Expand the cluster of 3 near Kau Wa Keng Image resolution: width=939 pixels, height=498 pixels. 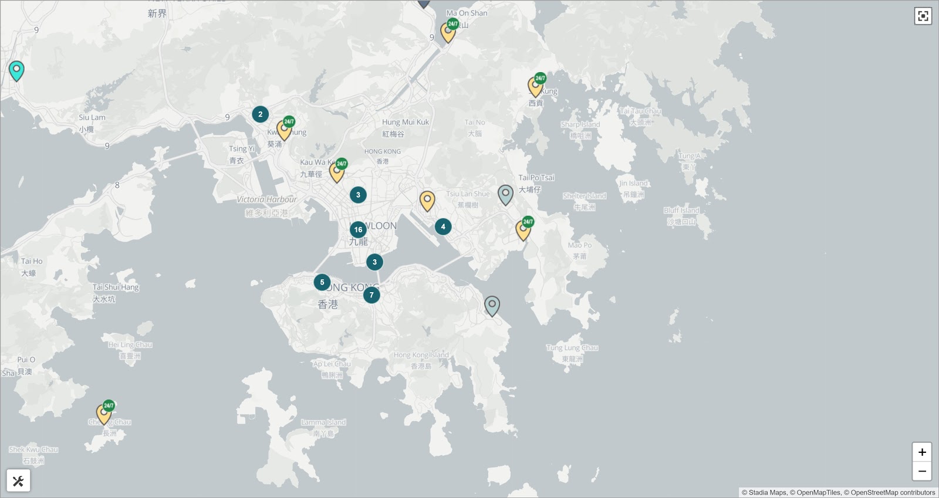click(358, 195)
